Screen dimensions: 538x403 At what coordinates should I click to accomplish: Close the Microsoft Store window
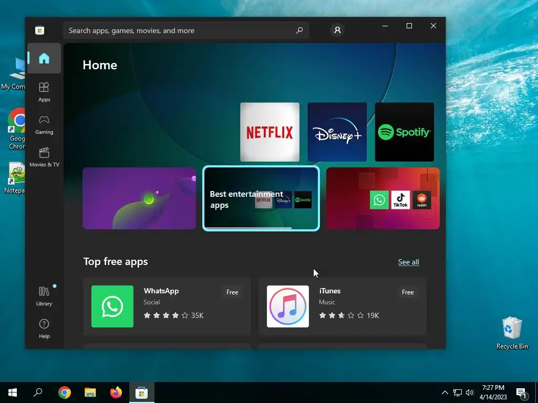coord(433,26)
